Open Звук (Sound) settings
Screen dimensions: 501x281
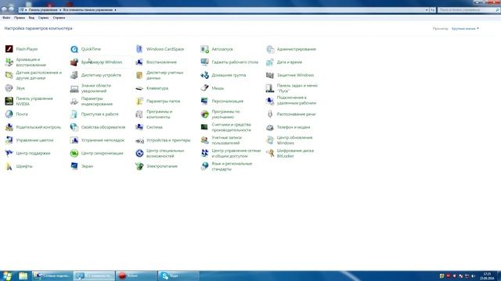(x=15, y=88)
